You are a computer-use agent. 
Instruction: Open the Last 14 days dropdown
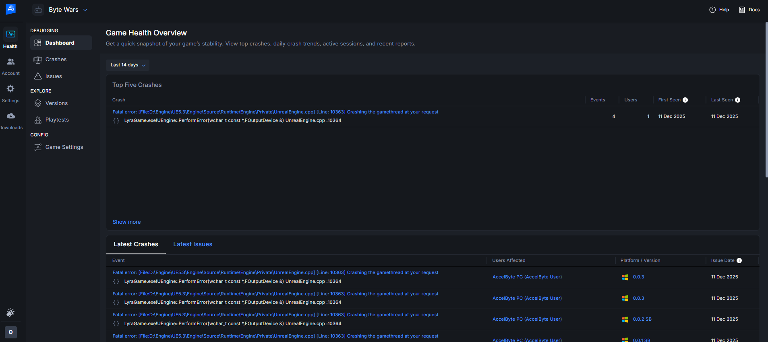pyautogui.click(x=128, y=65)
